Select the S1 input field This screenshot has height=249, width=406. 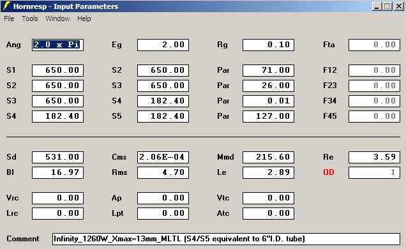pos(57,70)
